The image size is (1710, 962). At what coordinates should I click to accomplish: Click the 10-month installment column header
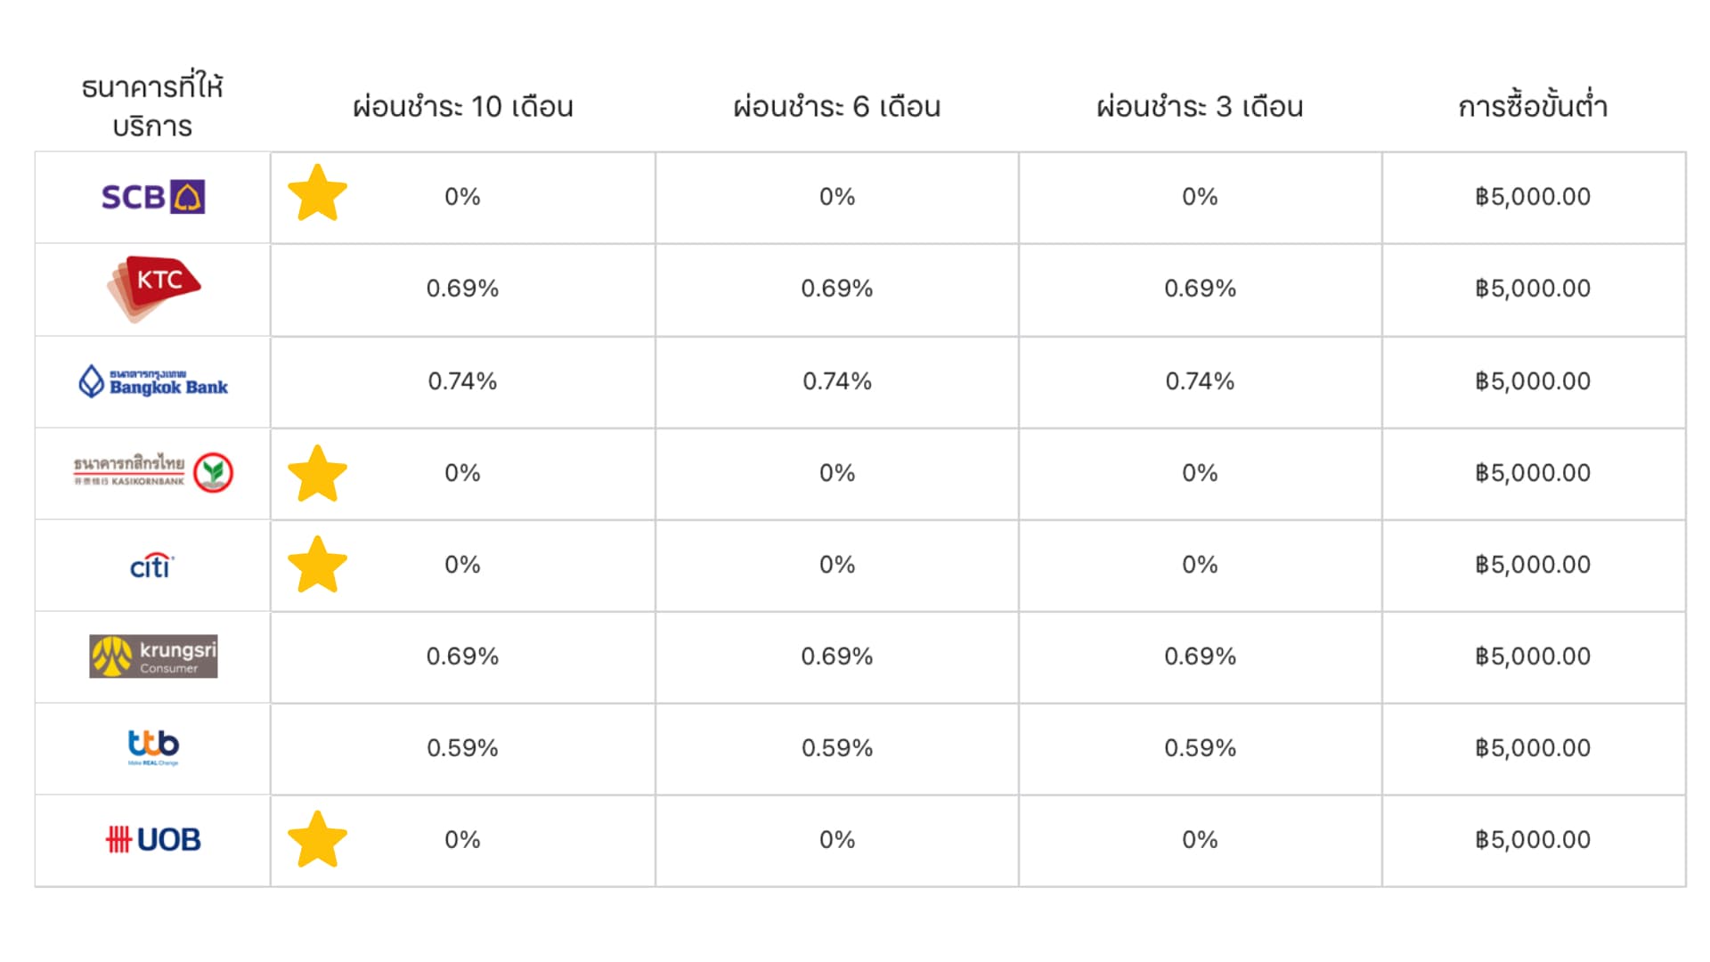click(462, 107)
